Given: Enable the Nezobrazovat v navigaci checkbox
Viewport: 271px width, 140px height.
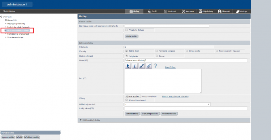Looking at the screenshot, I should (x=217, y=51).
